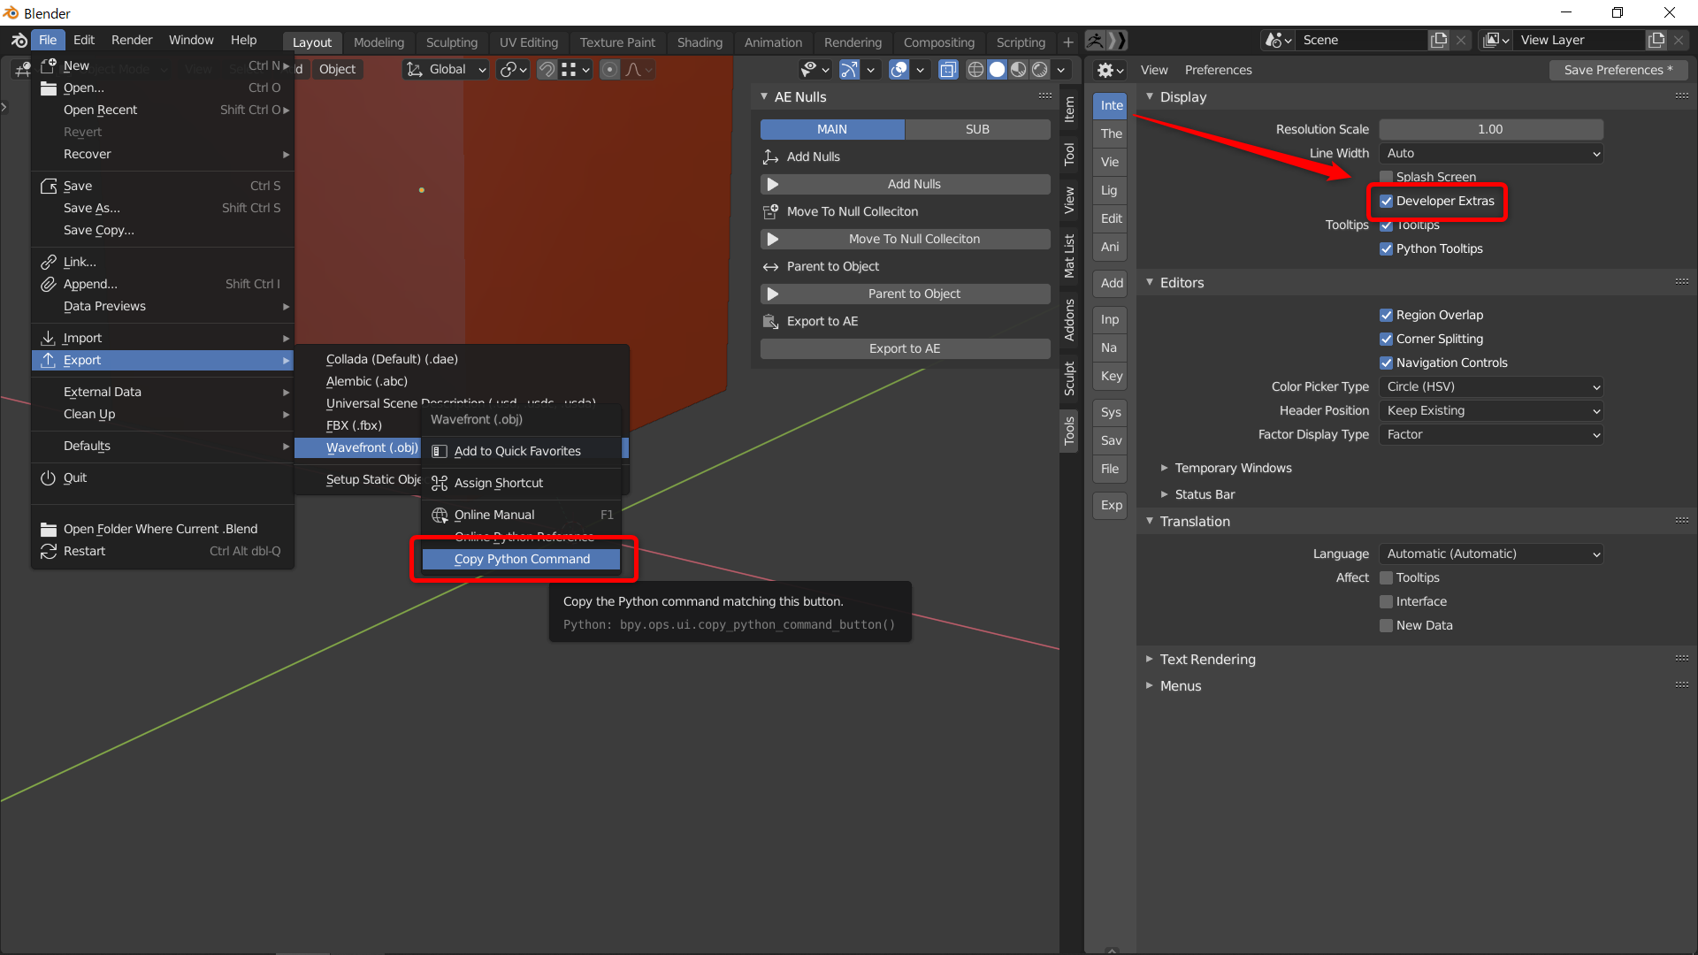Click the transform orientation axes icon
The width and height of the screenshot is (1698, 955).
coord(414,70)
